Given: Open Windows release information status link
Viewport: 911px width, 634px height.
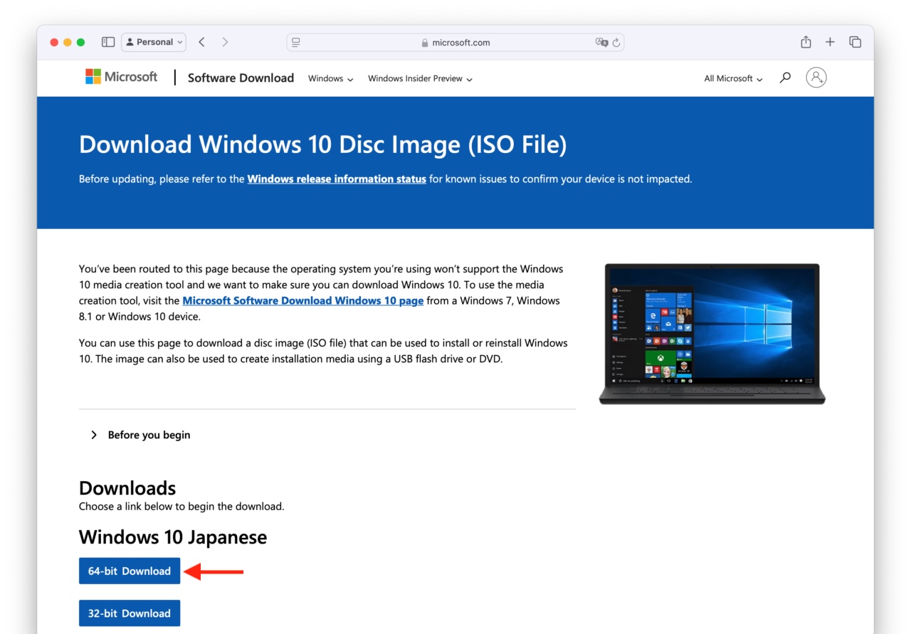Looking at the screenshot, I should point(337,179).
